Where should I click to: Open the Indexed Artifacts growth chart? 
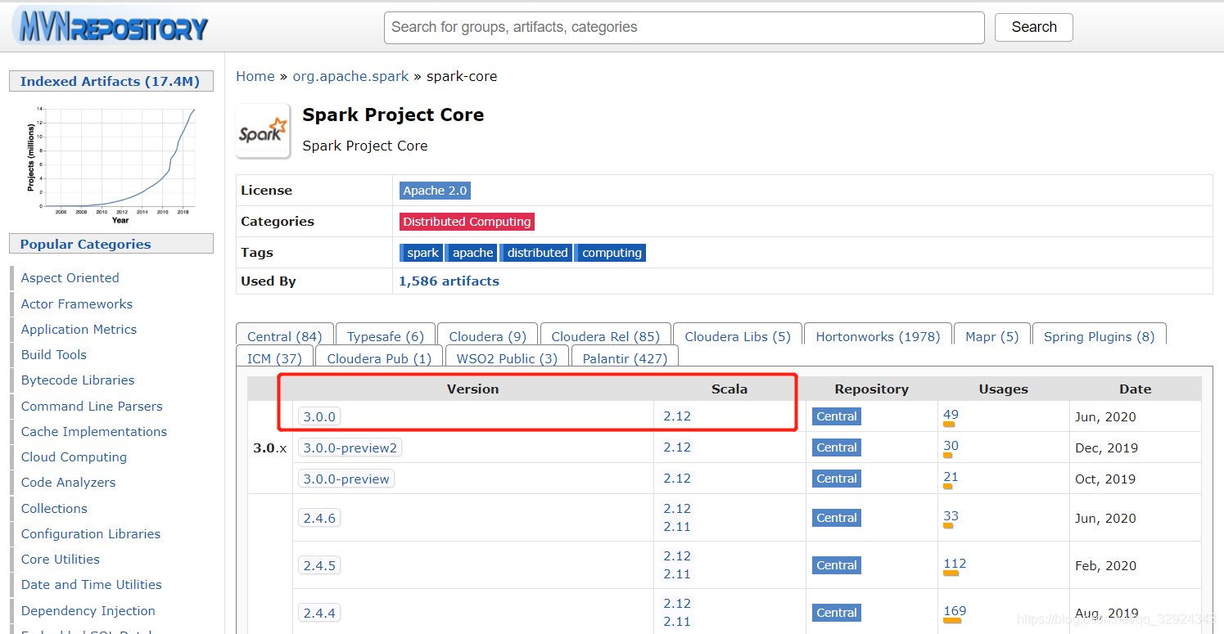click(x=111, y=163)
